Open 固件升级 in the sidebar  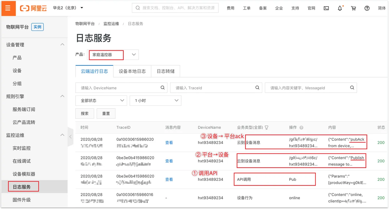[22, 200]
